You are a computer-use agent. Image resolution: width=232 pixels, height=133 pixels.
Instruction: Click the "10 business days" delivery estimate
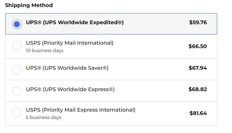tap(45, 51)
